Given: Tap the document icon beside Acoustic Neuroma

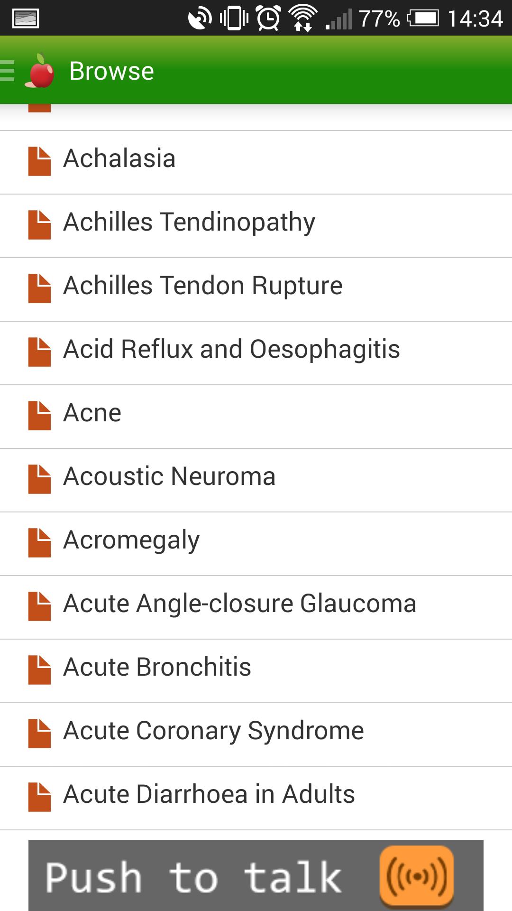Looking at the screenshot, I should (x=39, y=479).
